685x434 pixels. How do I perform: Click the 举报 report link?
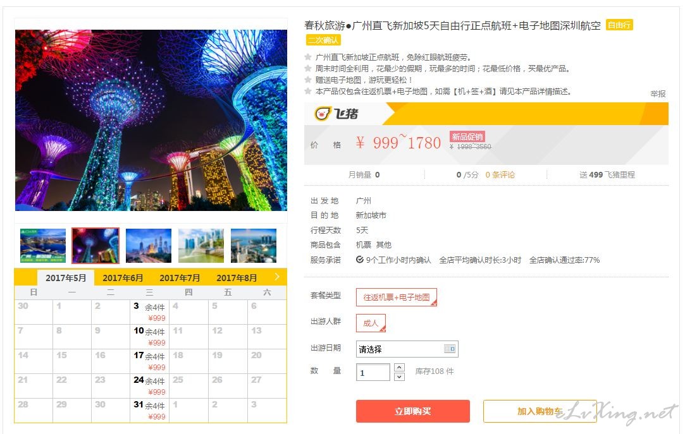pyautogui.click(x=658, y=93)
